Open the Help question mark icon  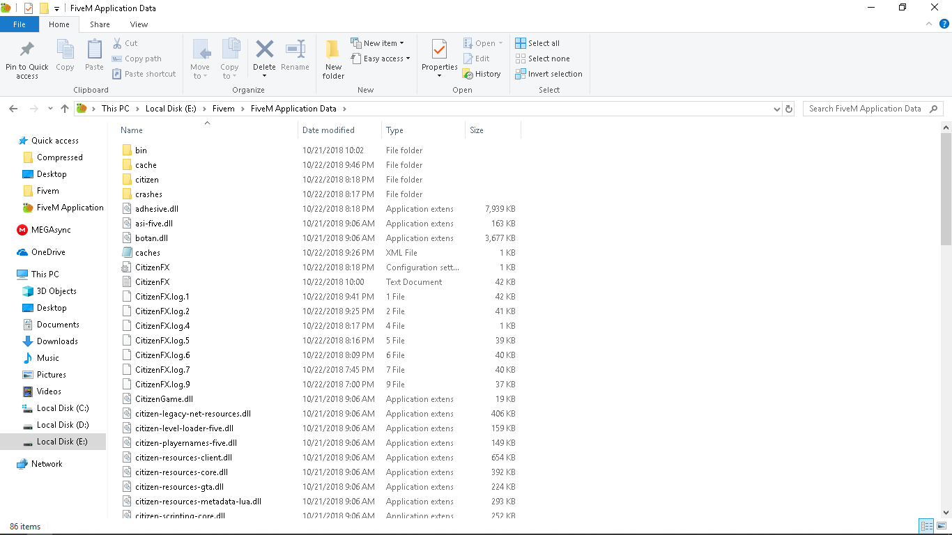[x=944, y=24]
